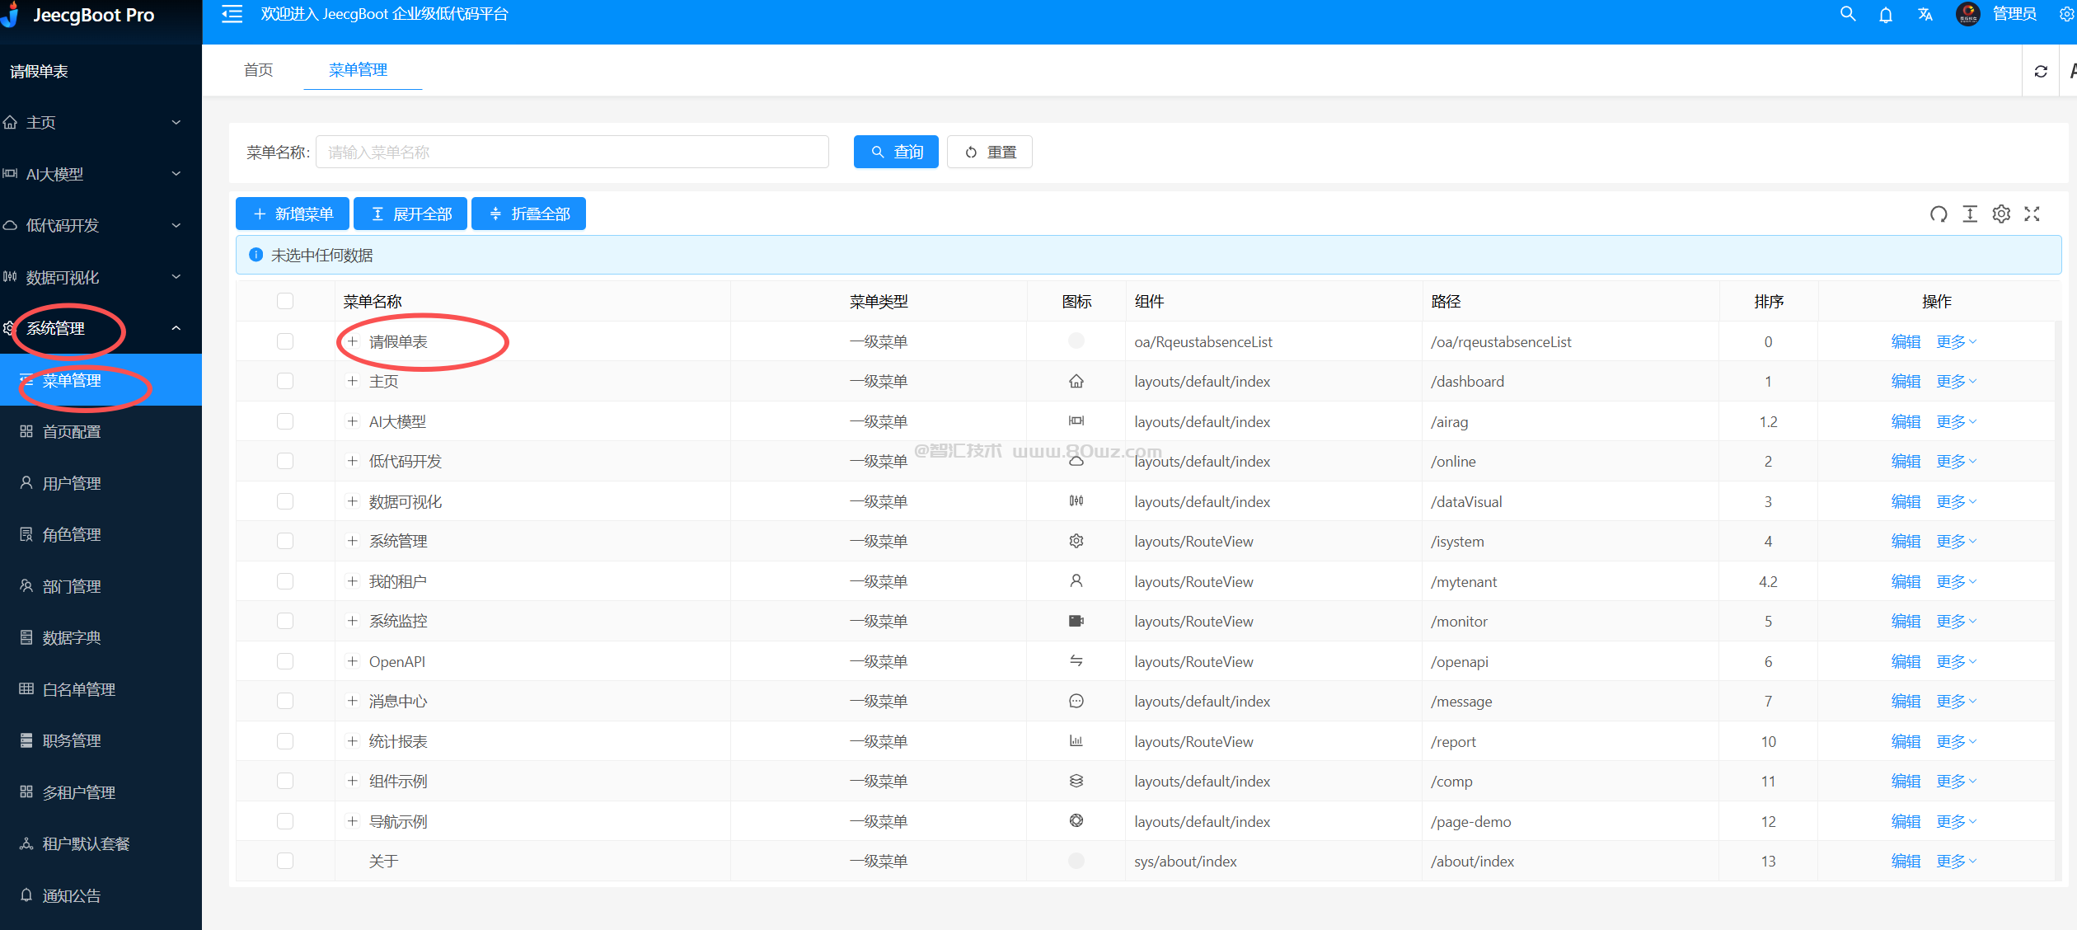This screenshot has width=2077, height=930.
Task: Click the swap icon in OpenAPI row
Action: click(x=1076, y=661)
